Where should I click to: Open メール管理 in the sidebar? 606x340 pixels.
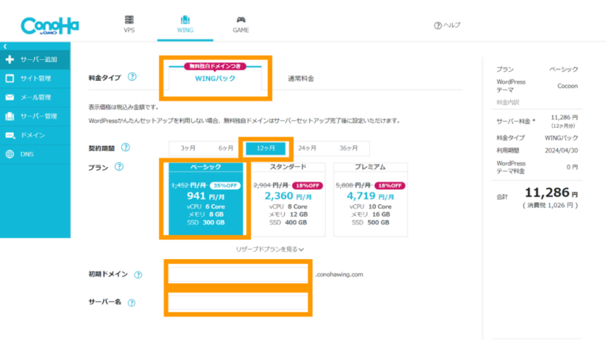[x=35, y=97]
